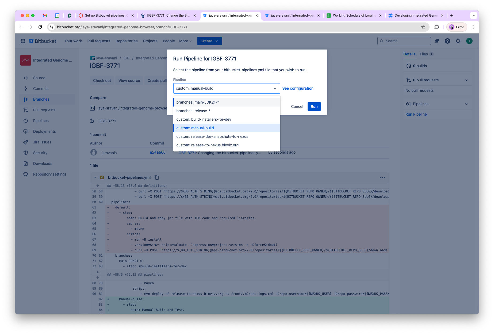Switch to the Working Schedule of Loraine tab
Image resolution: width=494 pixels, height=334 pixels.
354,16
